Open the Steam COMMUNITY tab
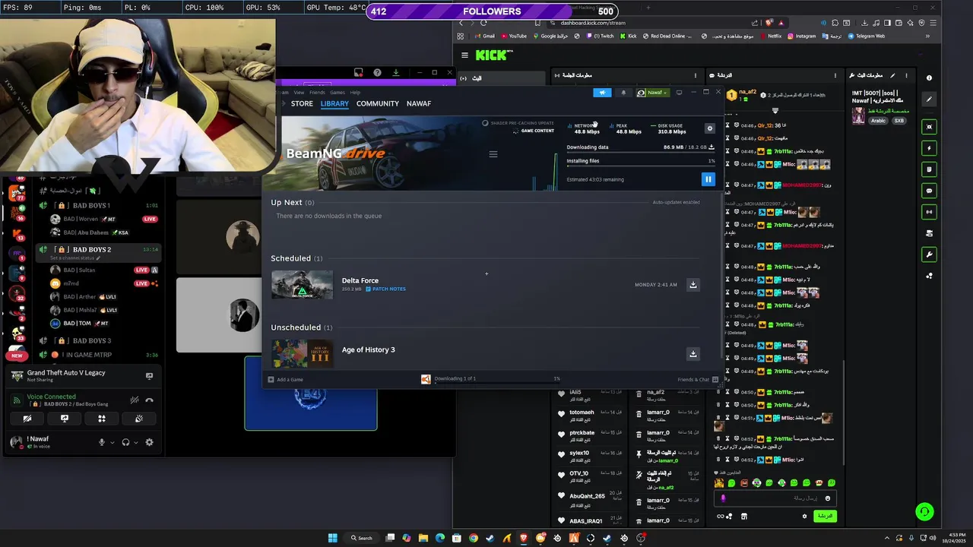This screenshot has height=547, width=973. tap(378, 103)
